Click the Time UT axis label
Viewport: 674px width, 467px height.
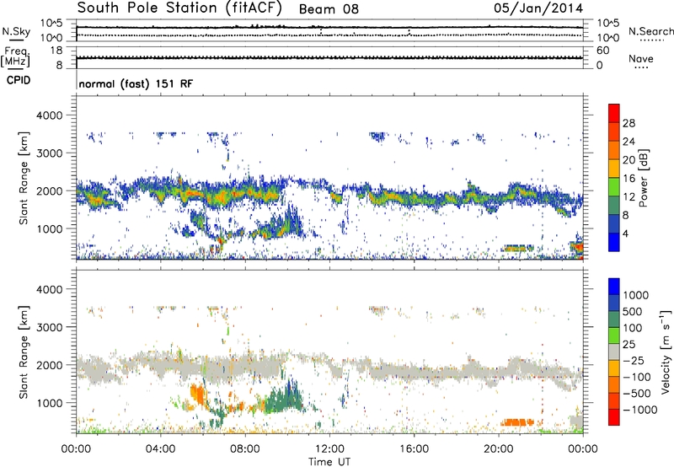pyautogui.click(x=329, y=462)
